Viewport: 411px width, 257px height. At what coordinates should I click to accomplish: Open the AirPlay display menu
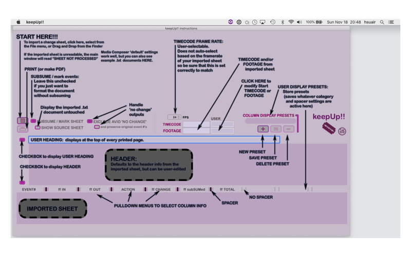click(263, 22)
